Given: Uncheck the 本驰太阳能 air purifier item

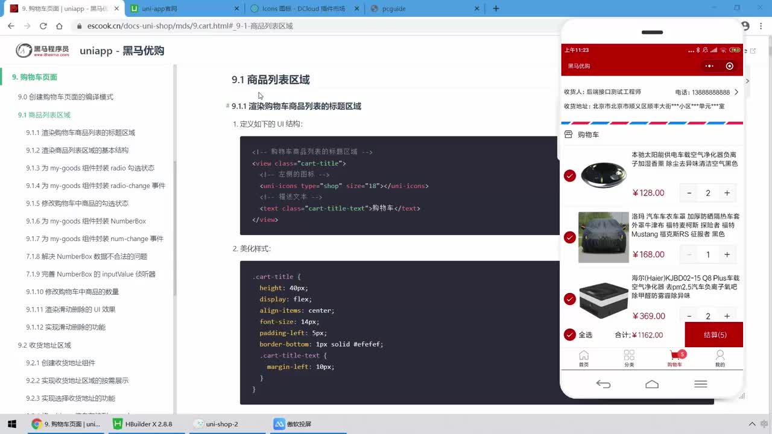Looking at the screenshot, I should tap(570, 175).
